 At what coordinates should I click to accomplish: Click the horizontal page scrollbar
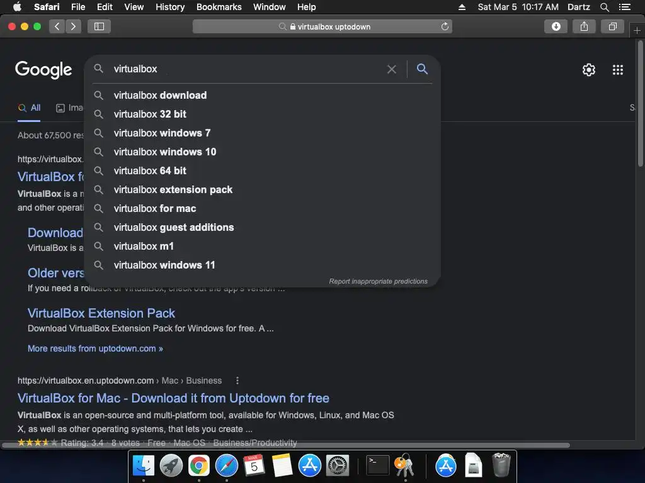pyautogui.click(x=286, y=445)
